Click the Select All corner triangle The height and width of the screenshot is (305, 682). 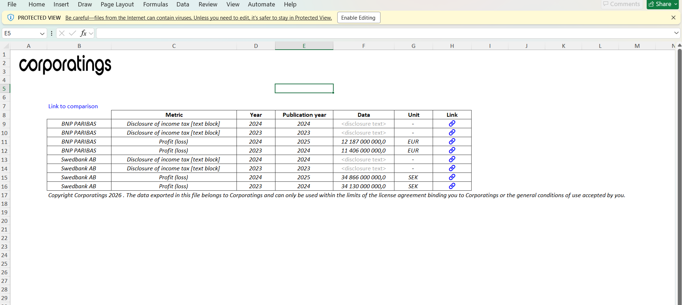[6, 46]
